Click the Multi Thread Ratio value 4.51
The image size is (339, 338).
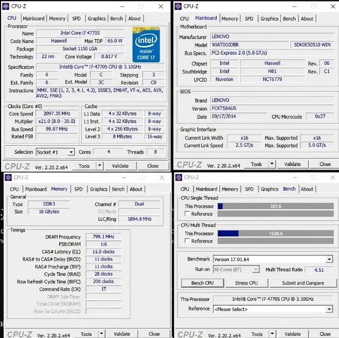319,270
